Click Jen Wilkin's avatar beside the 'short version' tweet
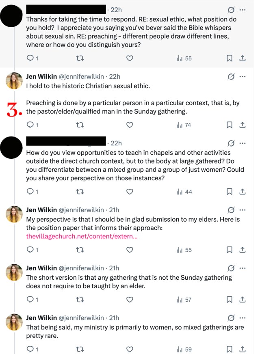Image resolution: width=260 pixels, height=354 pixels. (x=14, y=272)
